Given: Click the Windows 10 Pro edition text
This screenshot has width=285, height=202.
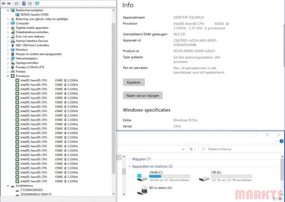Looking at the screenshot, I should tap(186, 120).
